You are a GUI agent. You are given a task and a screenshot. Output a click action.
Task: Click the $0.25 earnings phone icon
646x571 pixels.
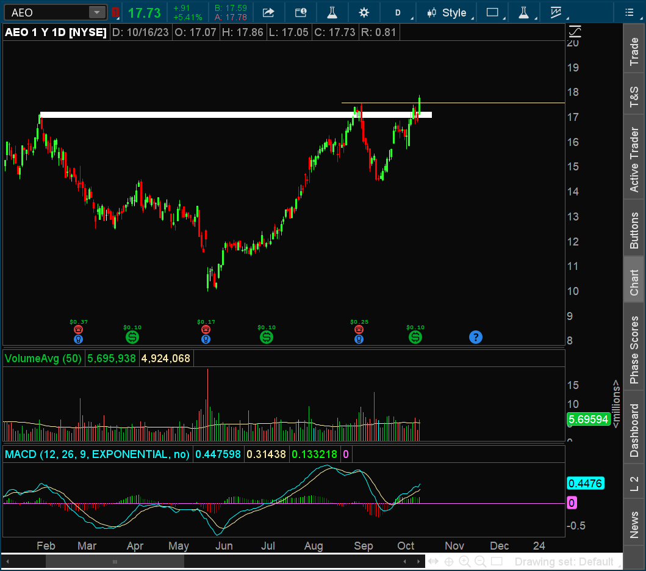359,329
